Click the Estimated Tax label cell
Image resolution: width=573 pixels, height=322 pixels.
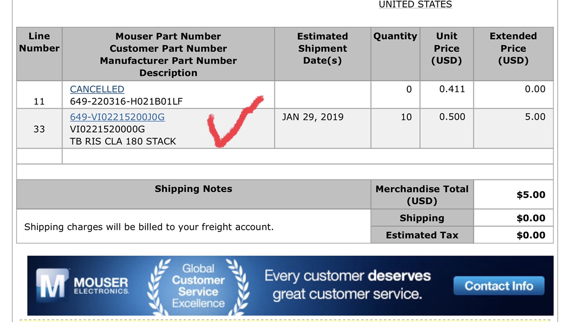click(x=422, y=235)
